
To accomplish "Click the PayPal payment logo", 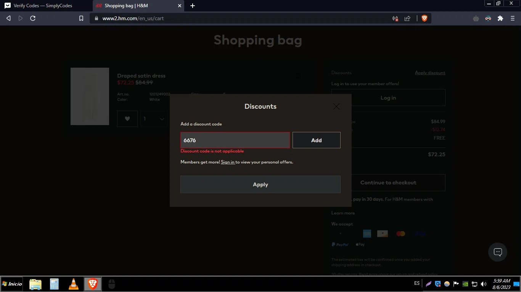I will [x=340, y=244].
